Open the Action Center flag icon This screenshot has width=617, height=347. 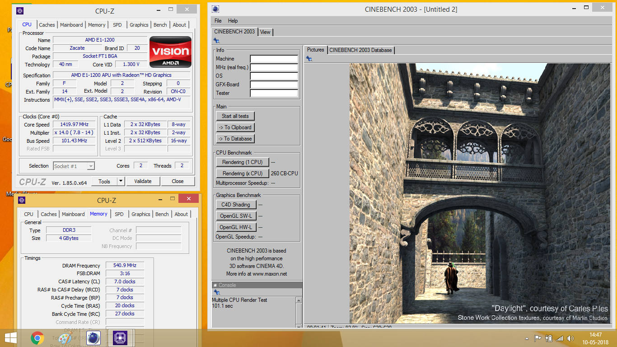538,338
